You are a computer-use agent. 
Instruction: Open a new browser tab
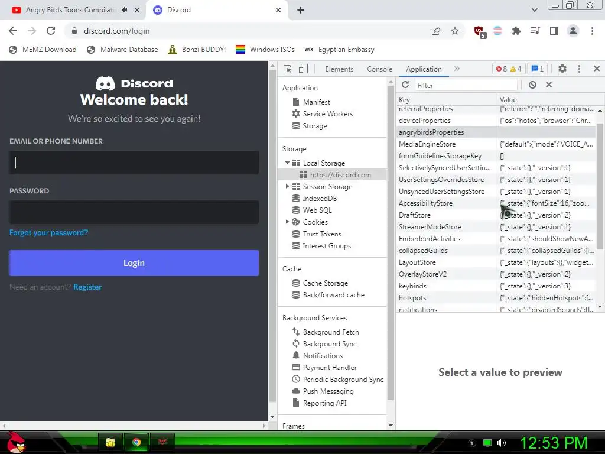tap(301, 11)
